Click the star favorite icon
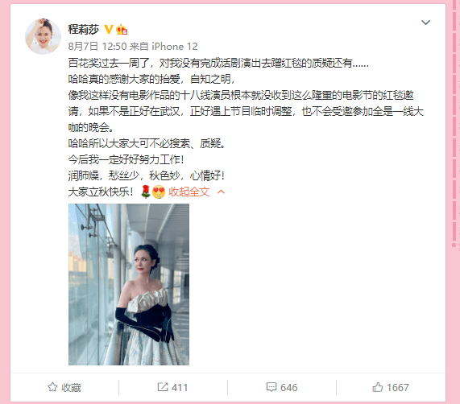 [52, 387]
